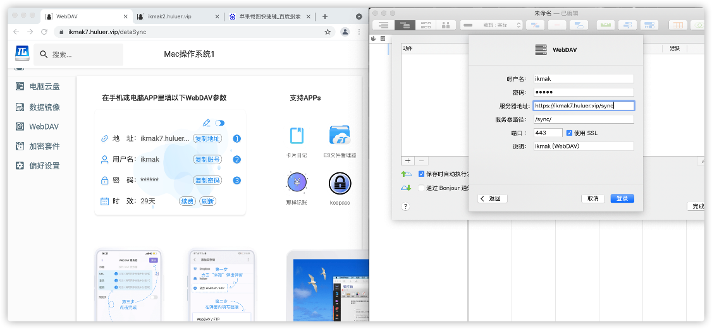Click the blue 登录 login button
Screen dimensions: 712x329
pyautogui.click(x=622, y=198)
